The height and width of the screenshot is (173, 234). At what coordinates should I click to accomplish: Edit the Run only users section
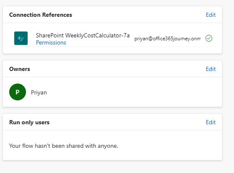tap(211, 122)
